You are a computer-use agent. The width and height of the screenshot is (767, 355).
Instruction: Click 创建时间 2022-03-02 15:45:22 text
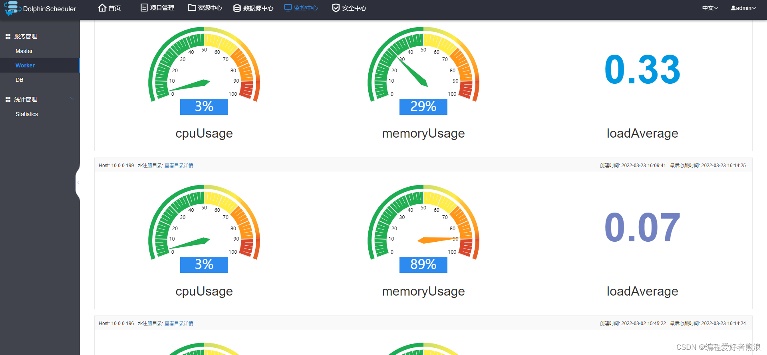[633, 323]
